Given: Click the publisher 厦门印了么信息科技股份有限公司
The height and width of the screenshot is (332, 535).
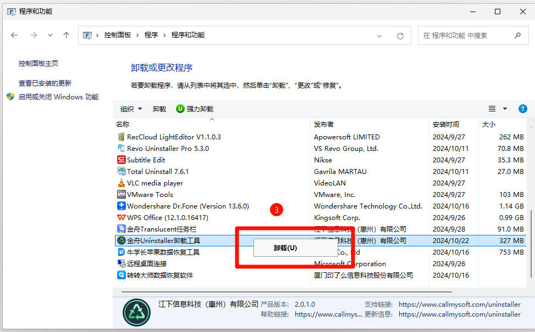Looking at the screenshot, I should tap(363, 275).
